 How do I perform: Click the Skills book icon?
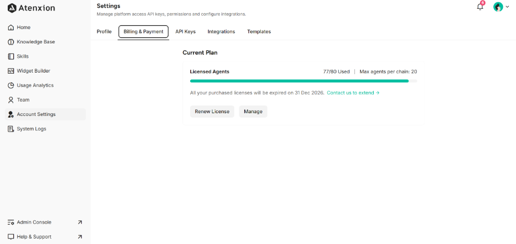[x=11, y=57]
